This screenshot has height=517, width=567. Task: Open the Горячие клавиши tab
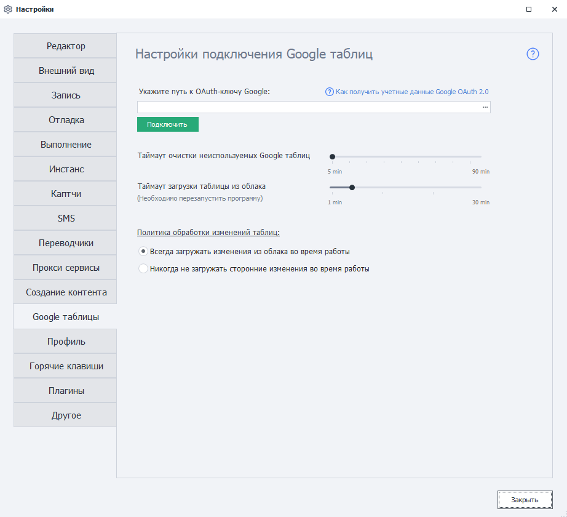(66, 366)
